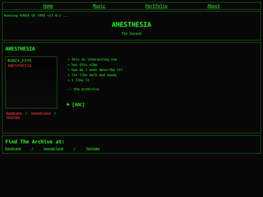Follow footer Youtube link in Find The Archive
This screenshot has height=197, width=263.
click(x=93, y=148)
